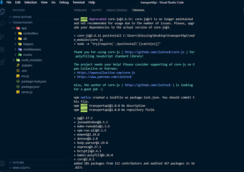Click the dotenv@8.2.0 terminal line
The width and height of the screenshot is (244, 172).
click(86, 139)
